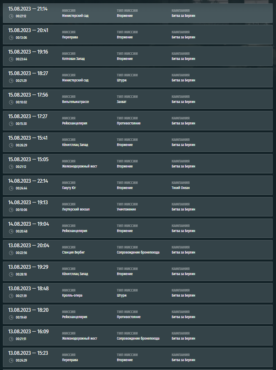
Task: Click the Тихий Океан campaign label
Action: coord(181,188)
